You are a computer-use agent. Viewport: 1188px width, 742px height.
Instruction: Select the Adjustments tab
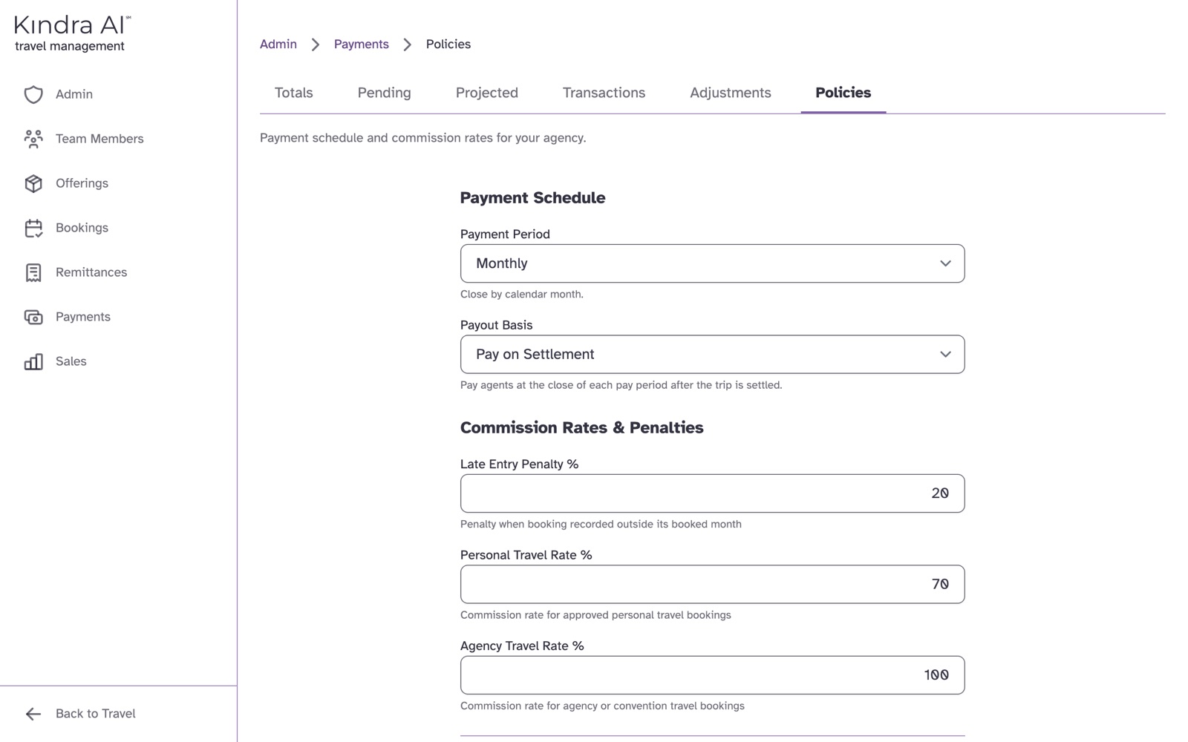(x=730, y=93)
